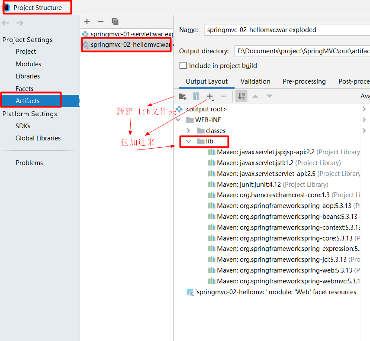Screen dimensions: 370x341
Task: Click the IntelliJ icon in title bar
Action: pyautogui.click(x=6, y=7)
